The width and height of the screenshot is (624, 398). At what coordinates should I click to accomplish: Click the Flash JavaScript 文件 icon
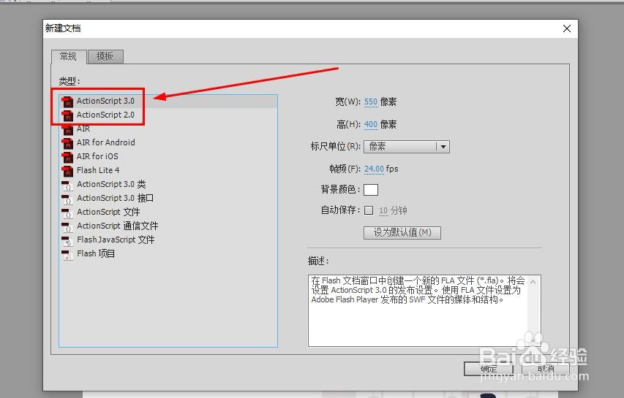tap(67, 240)
